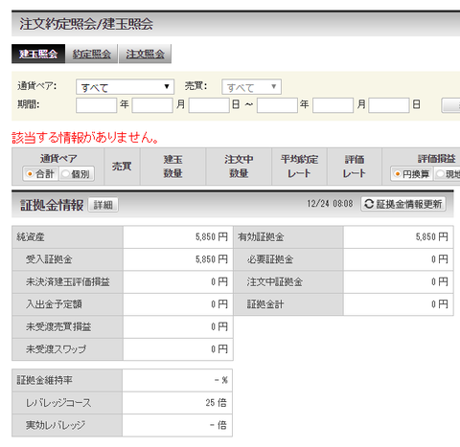
Task: Focus the start year input field
Action: (97, 105)
